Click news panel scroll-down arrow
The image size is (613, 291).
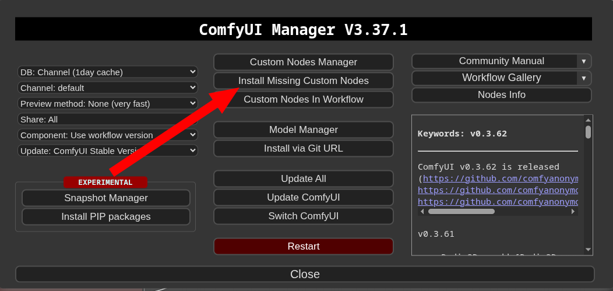[x=589, y=250]
